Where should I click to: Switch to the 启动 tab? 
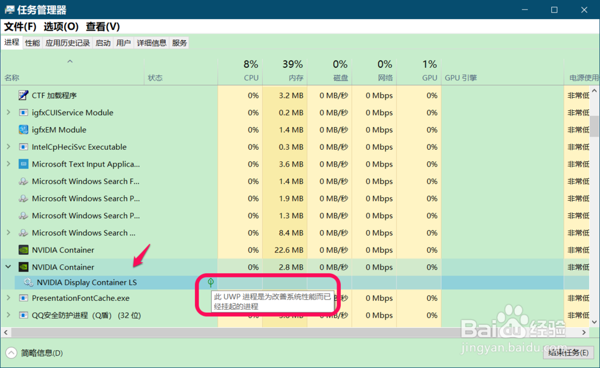coord(103,43)
